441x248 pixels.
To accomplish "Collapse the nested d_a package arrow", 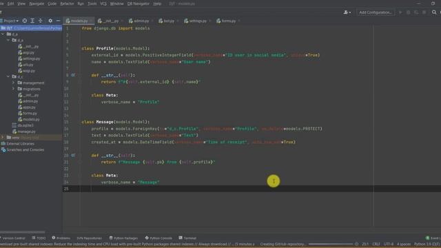I will pos(8,40).
